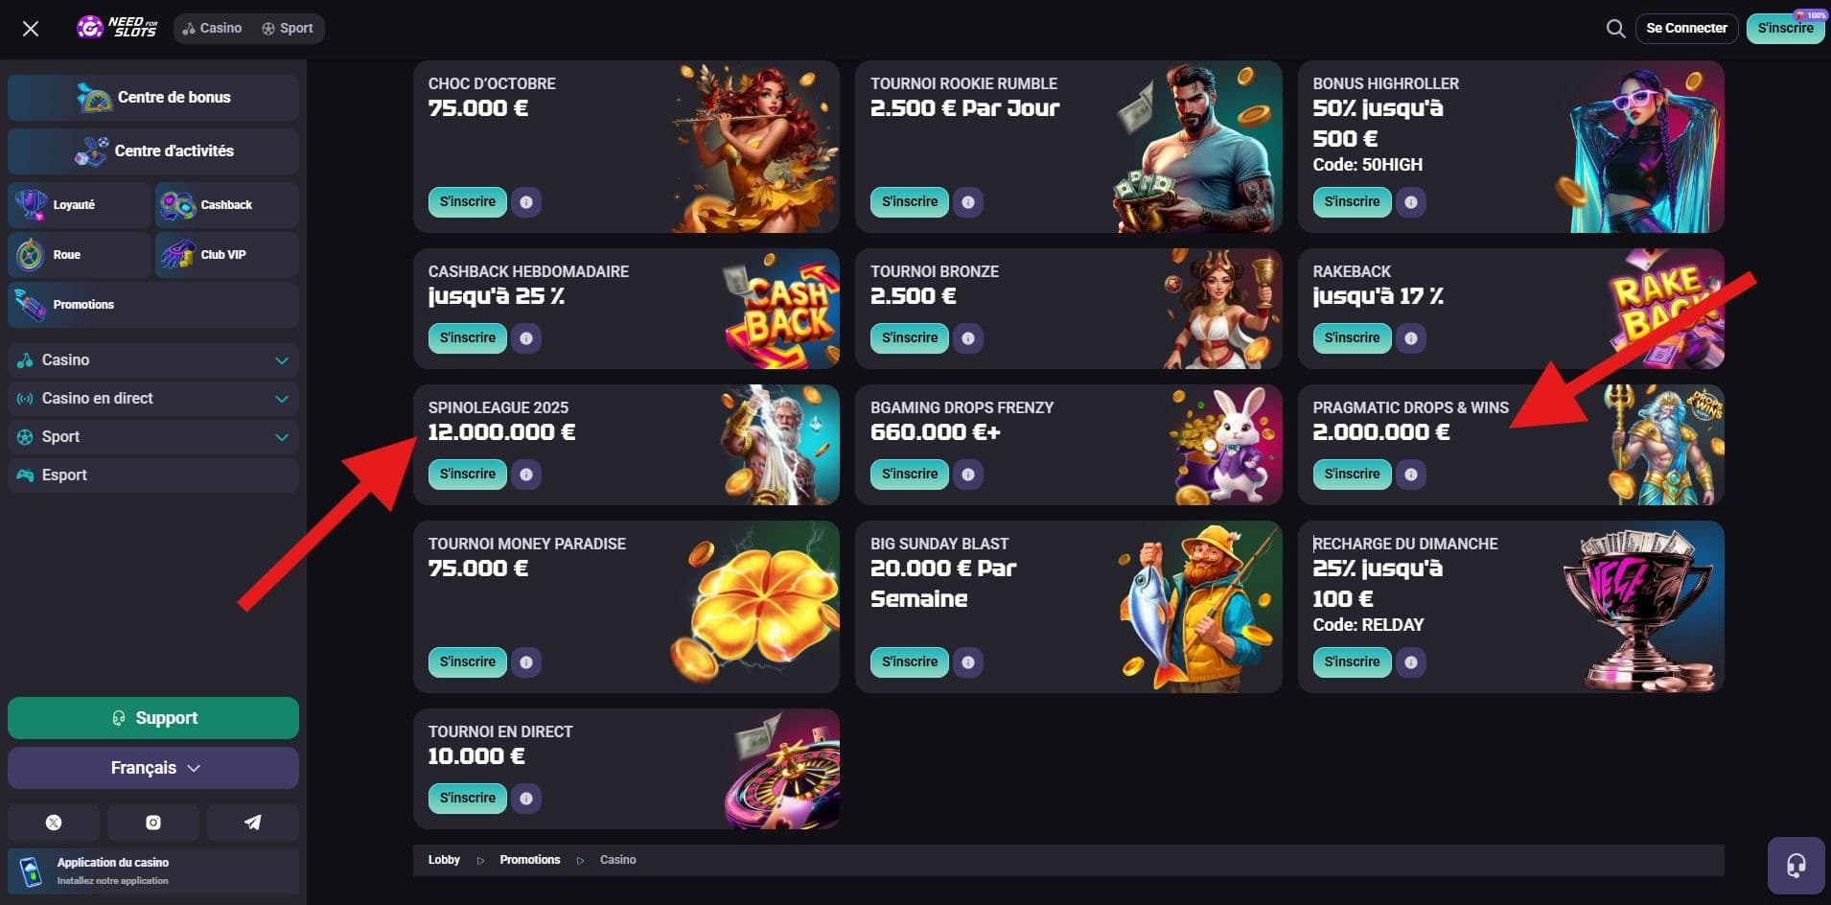Expand the Sport sidebar section
Viewport: 1831px width, 905px height.
[x=153, y=437]
